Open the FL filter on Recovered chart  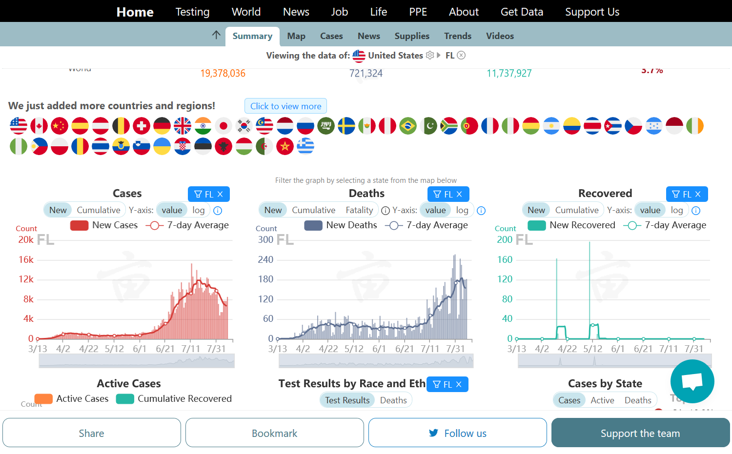pyautogui.click(x=687, y=194)
